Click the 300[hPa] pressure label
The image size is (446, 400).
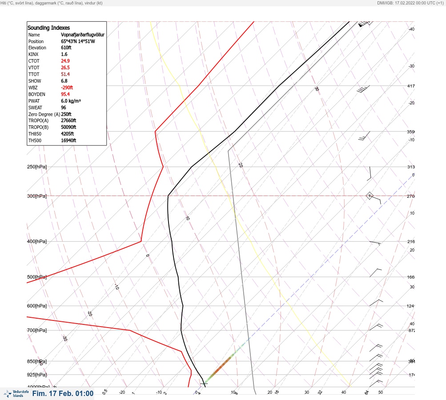tap(37, 196)
